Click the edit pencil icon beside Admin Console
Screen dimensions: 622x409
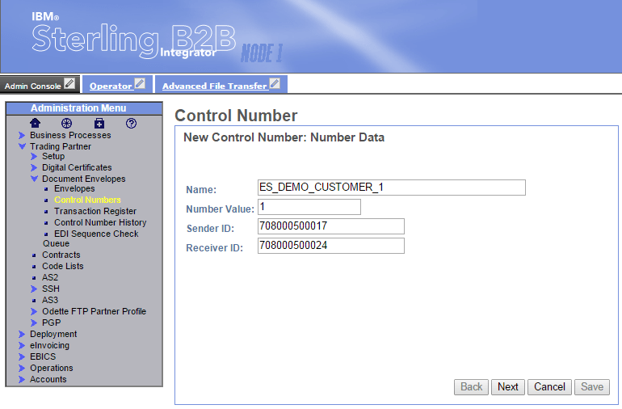click(x=69, y=84)
